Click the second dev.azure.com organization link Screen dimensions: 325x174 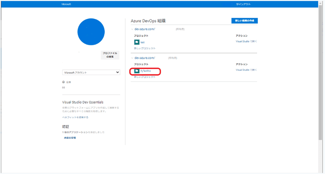pyautogui.click(x=145, y=58)
